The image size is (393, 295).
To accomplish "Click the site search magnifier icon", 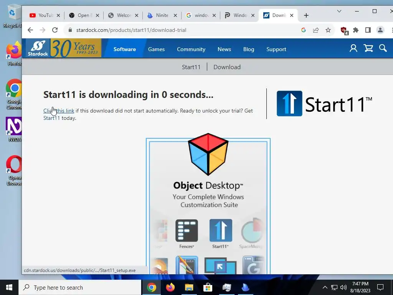I will (x=383, y=48).
